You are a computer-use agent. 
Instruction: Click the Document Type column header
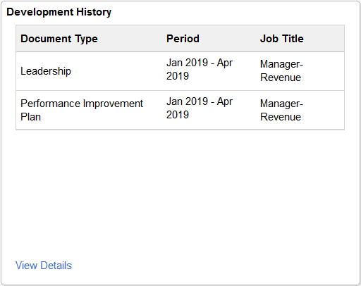point(59,39)
